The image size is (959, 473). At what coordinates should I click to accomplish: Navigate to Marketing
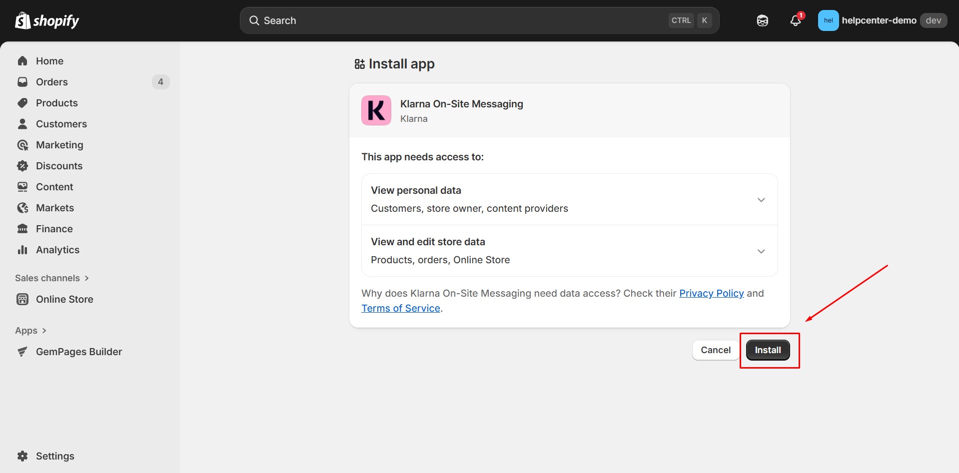[x=59, y=144]
